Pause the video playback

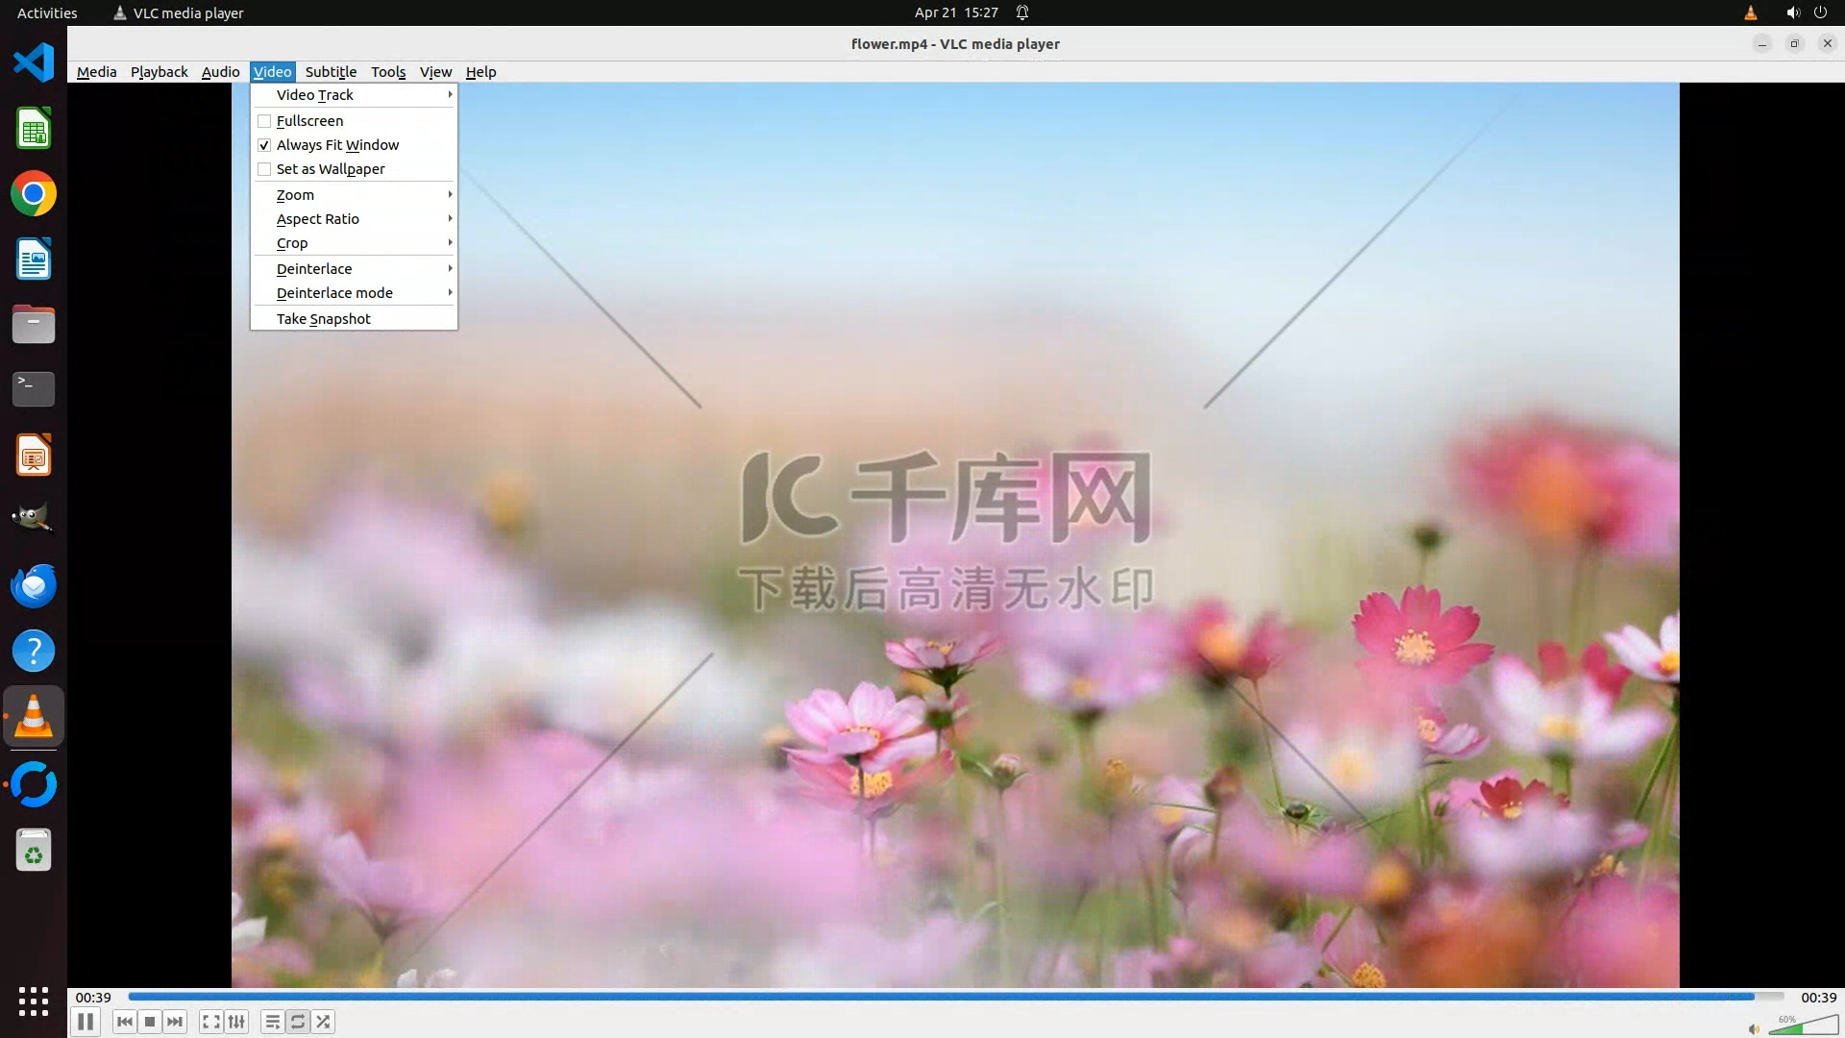86,1022
